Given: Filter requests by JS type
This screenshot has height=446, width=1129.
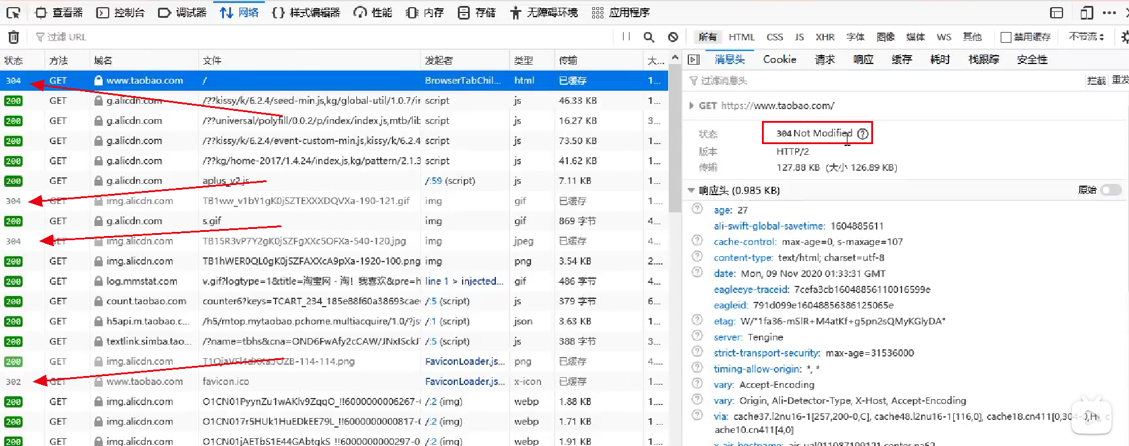Looking at the screenshot, I should tap(799, 37).
